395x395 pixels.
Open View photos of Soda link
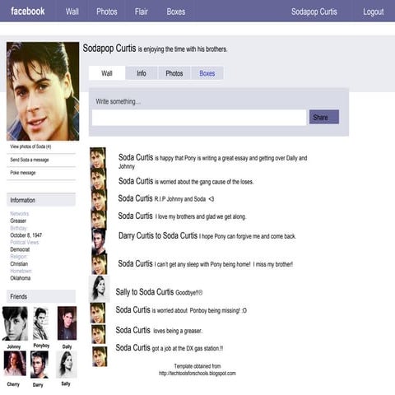pyautogui.click(x=30, y=146)
